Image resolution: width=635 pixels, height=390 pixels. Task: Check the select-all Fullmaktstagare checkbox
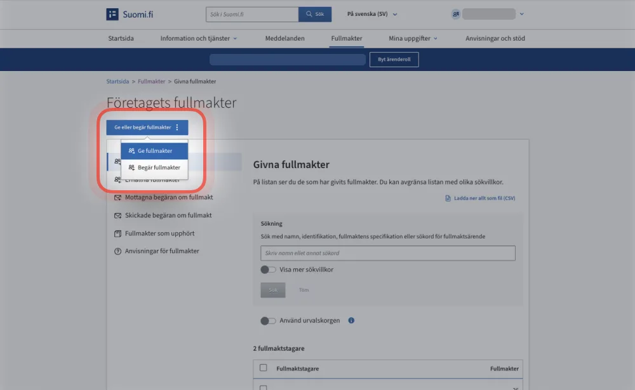pos(264,368)
